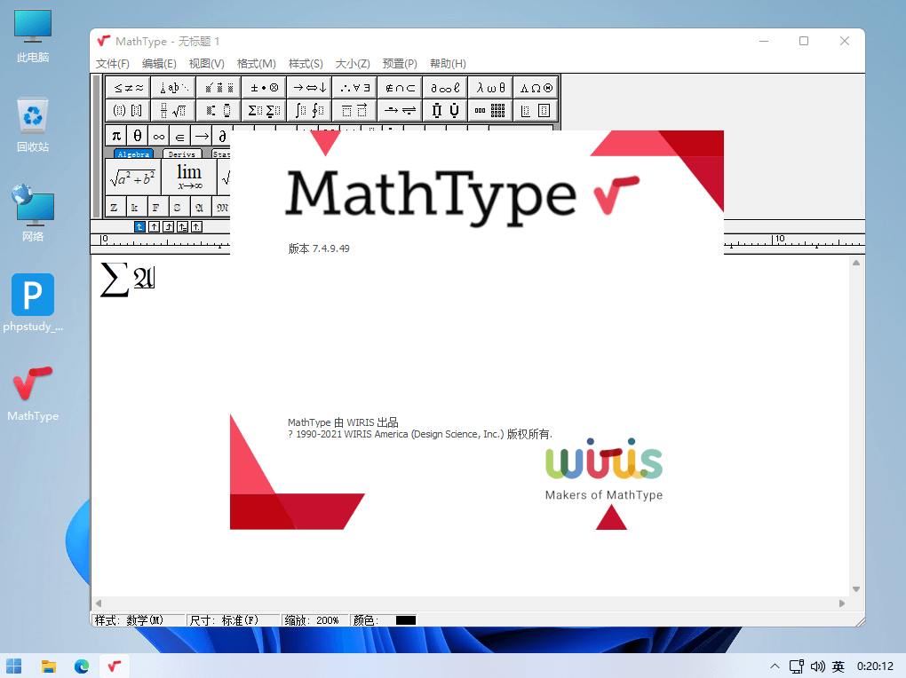Open the uppercase Greek palette (ΛΩ)

tap(536, 88)
